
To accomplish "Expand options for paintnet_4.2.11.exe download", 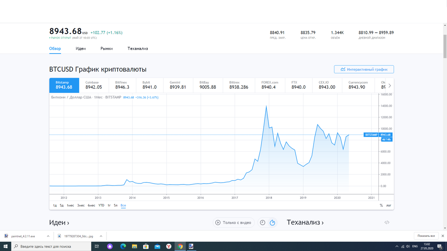I will (x=48, y=236).
